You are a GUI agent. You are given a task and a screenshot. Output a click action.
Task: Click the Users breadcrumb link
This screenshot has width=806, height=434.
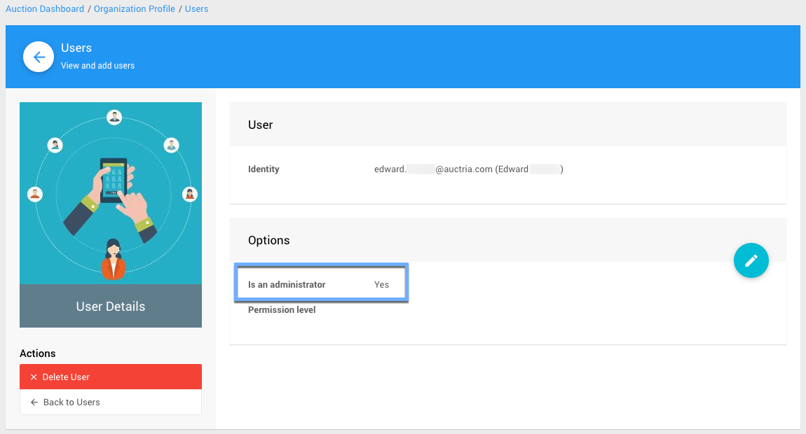(x=196, y=9)
